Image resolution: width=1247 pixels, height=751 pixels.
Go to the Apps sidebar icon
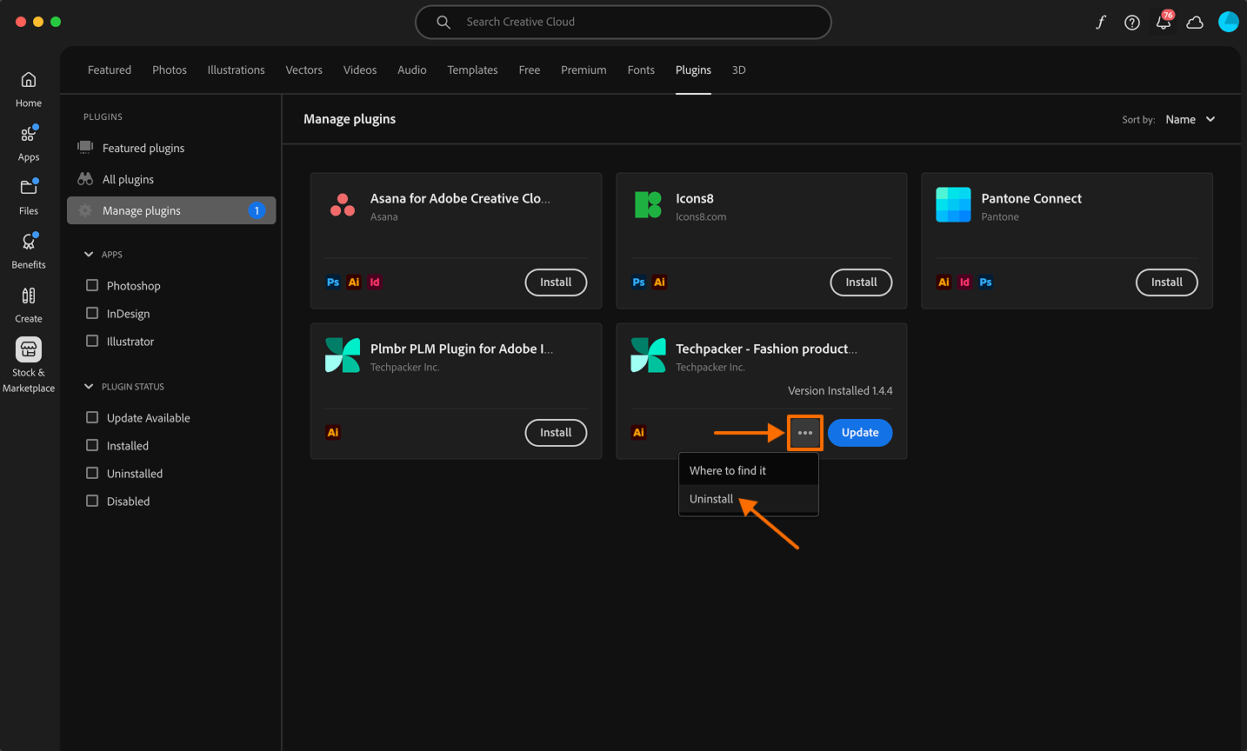[29, 143]
